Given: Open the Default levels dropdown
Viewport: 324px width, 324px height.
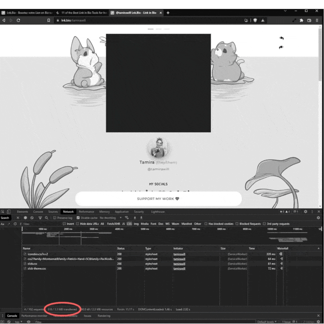Looking at the screenshot, I should [x=267, y=322].
